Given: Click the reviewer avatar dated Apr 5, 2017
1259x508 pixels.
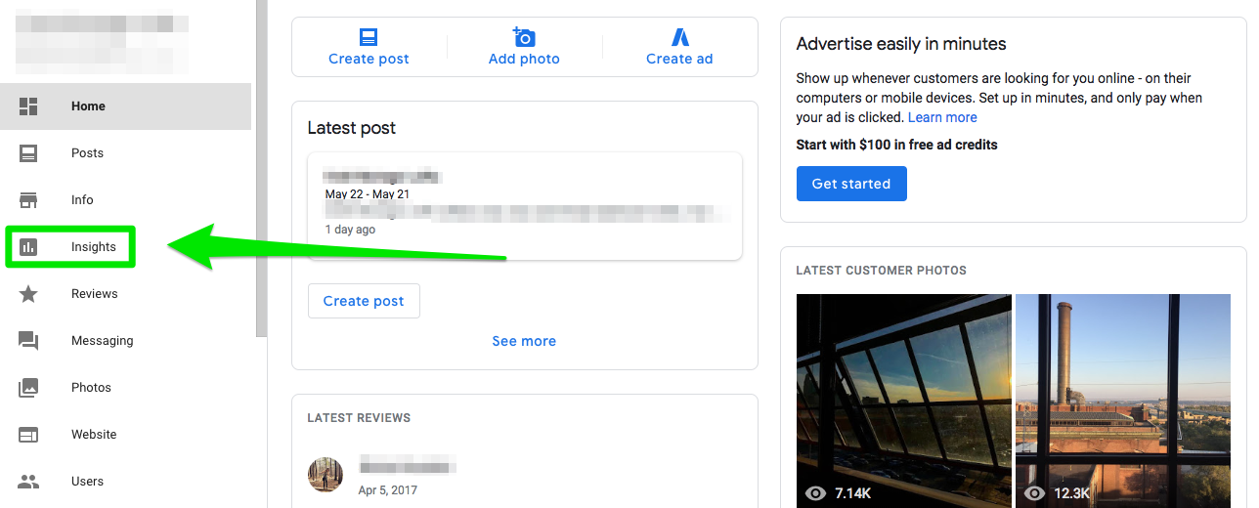Looking at the screenshot, I should (326, 475).
